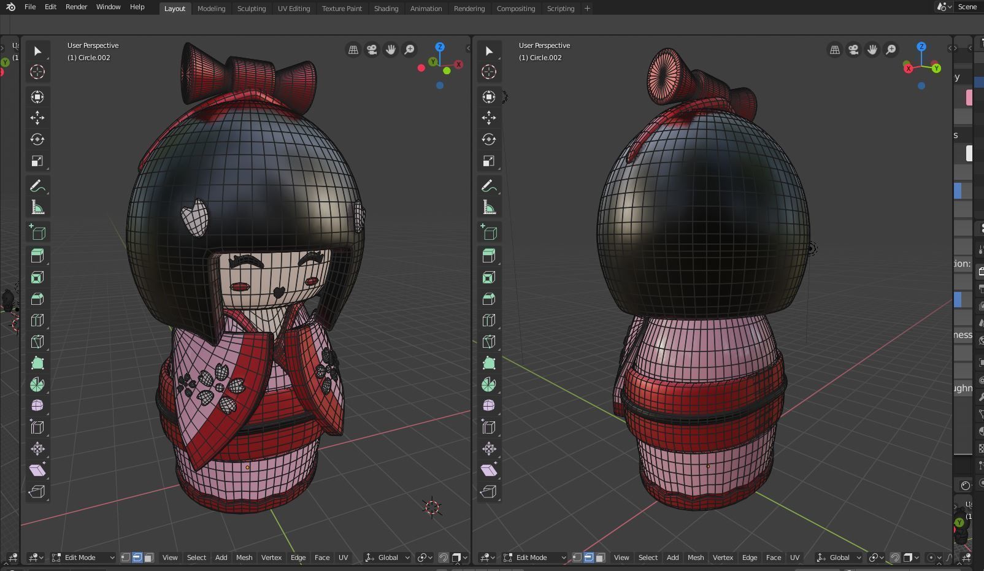Select the Smooth tool in left viewport

click(37, 405)
